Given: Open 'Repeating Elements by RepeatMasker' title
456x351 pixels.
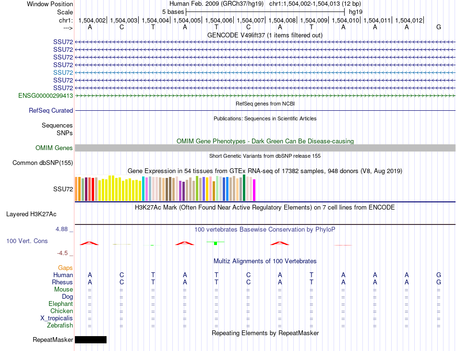Looking at the screenshot, I should (265, 333).
